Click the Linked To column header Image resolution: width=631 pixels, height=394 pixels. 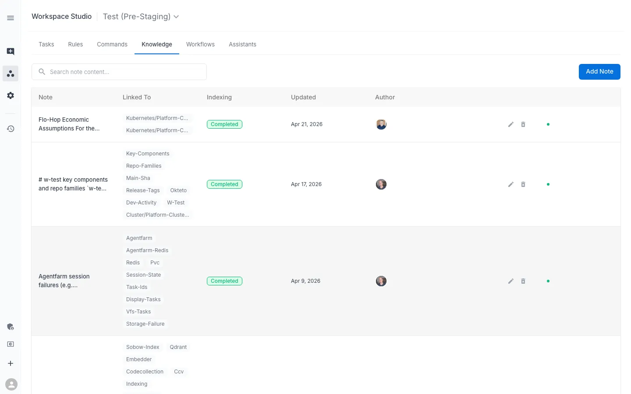point(137,97)
